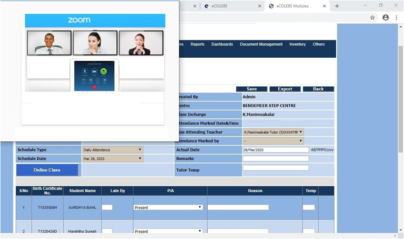Click the red end-call button on the tablet
Screen dimensions: 404x239
point(94,87)
